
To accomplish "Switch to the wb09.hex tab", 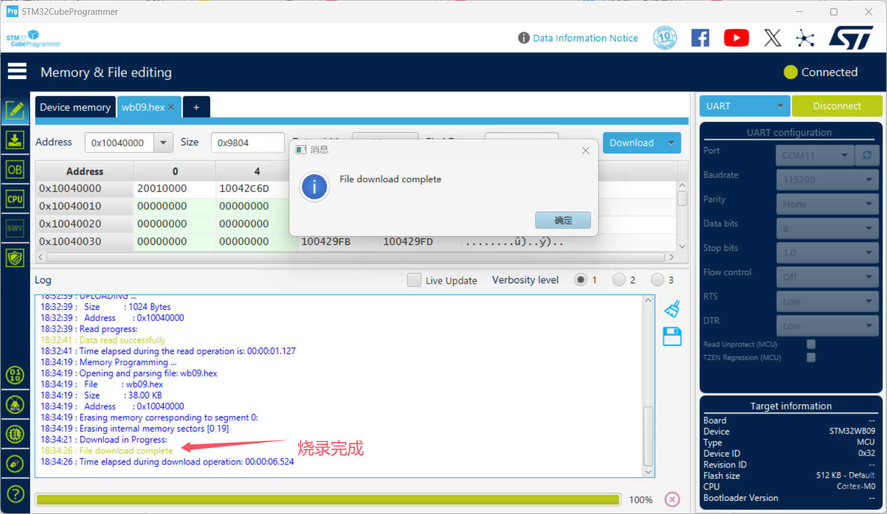I will (143, 107).
